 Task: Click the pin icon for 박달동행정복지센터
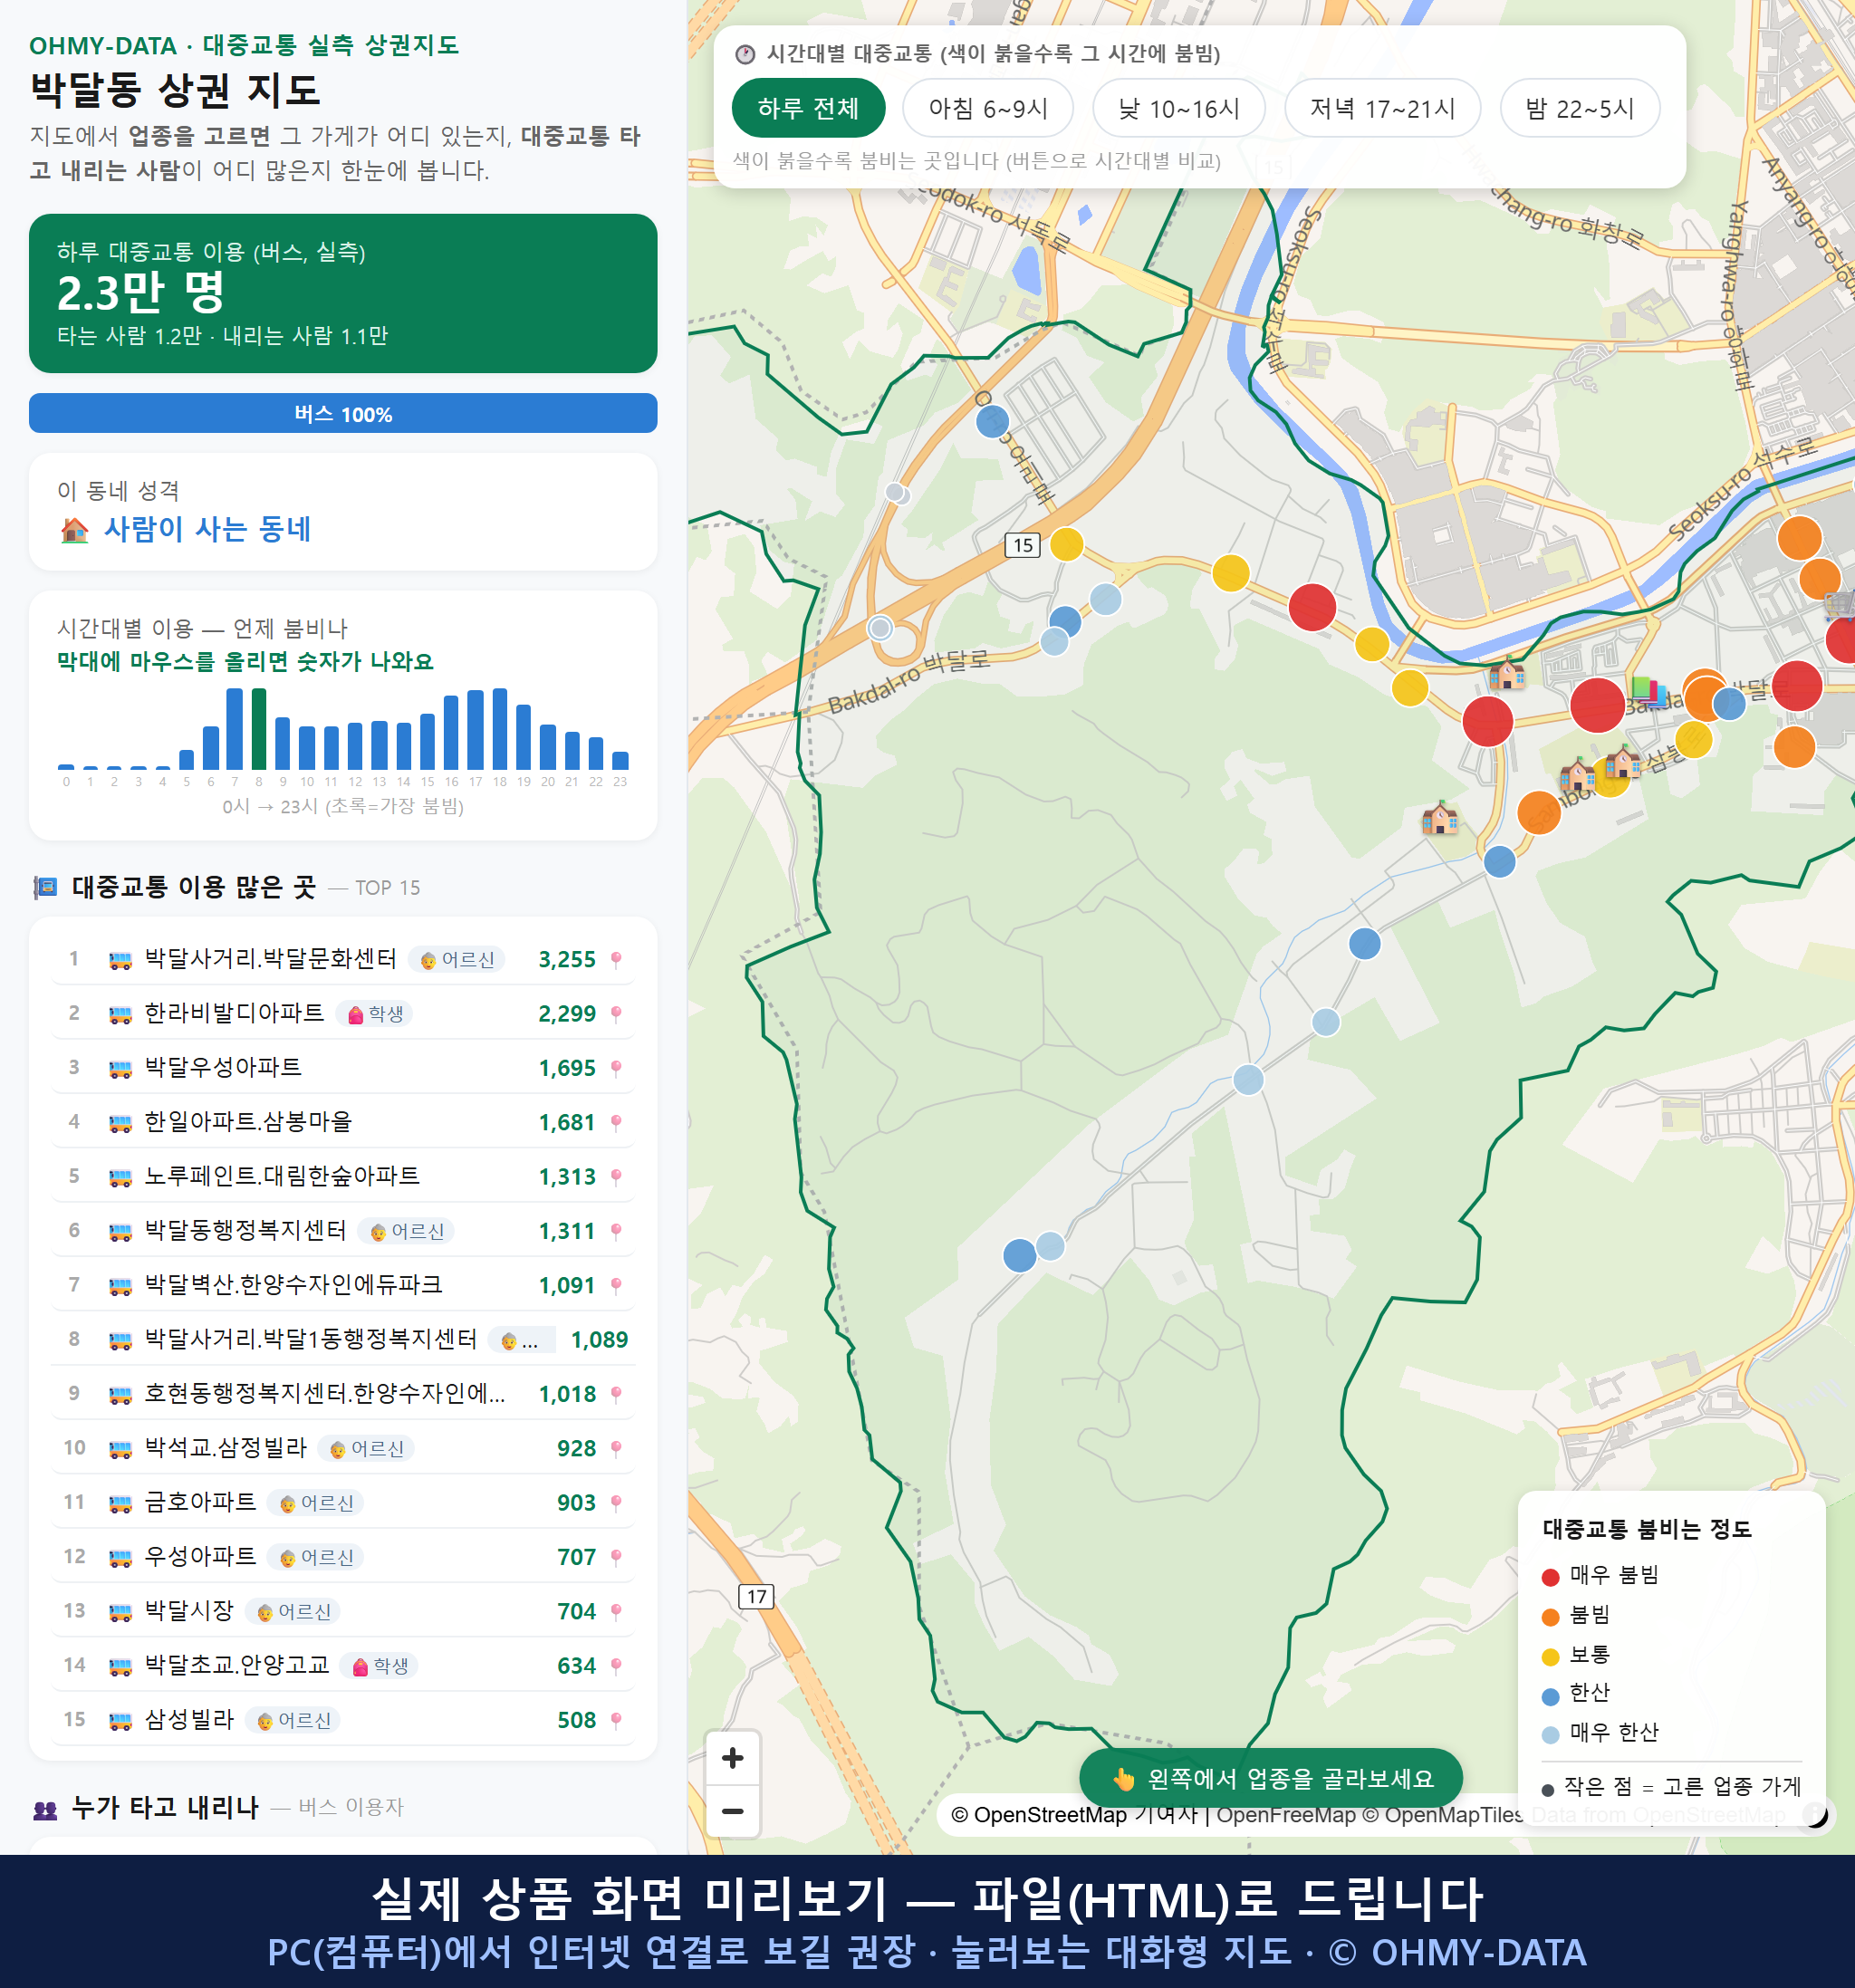(616, 1231)
